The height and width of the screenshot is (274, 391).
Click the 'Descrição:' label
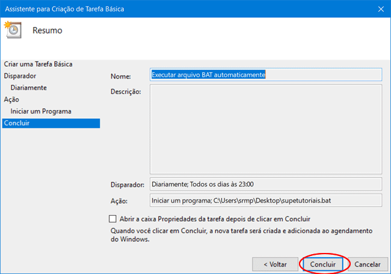pos(126,92)
